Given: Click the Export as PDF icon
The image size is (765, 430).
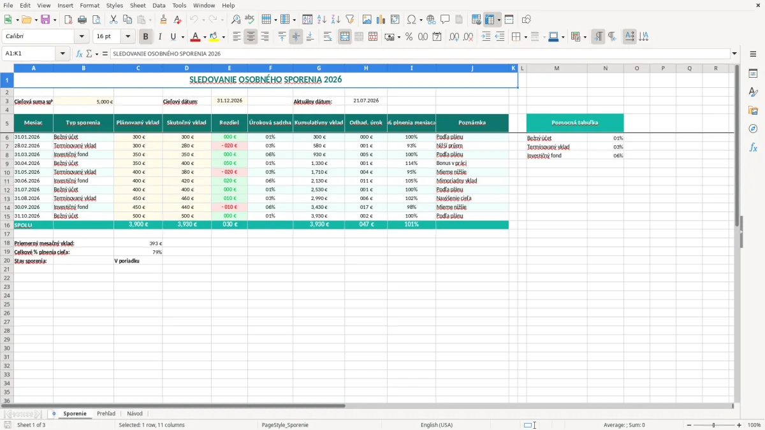Looking at the screenshot, I should [x=68, y=20].
